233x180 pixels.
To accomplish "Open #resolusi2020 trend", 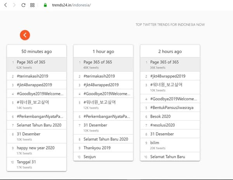I will pyautogui.click(x=162, y=125).
